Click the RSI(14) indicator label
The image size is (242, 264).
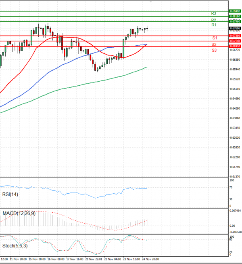point(10,194)
